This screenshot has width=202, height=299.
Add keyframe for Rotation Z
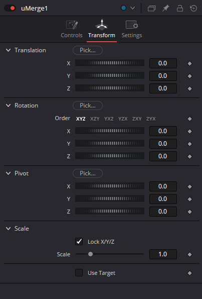[x=189, y=157]
